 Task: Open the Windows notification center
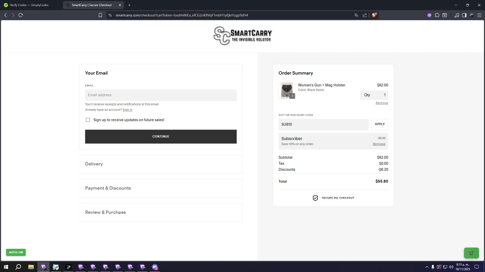[477, 267]
